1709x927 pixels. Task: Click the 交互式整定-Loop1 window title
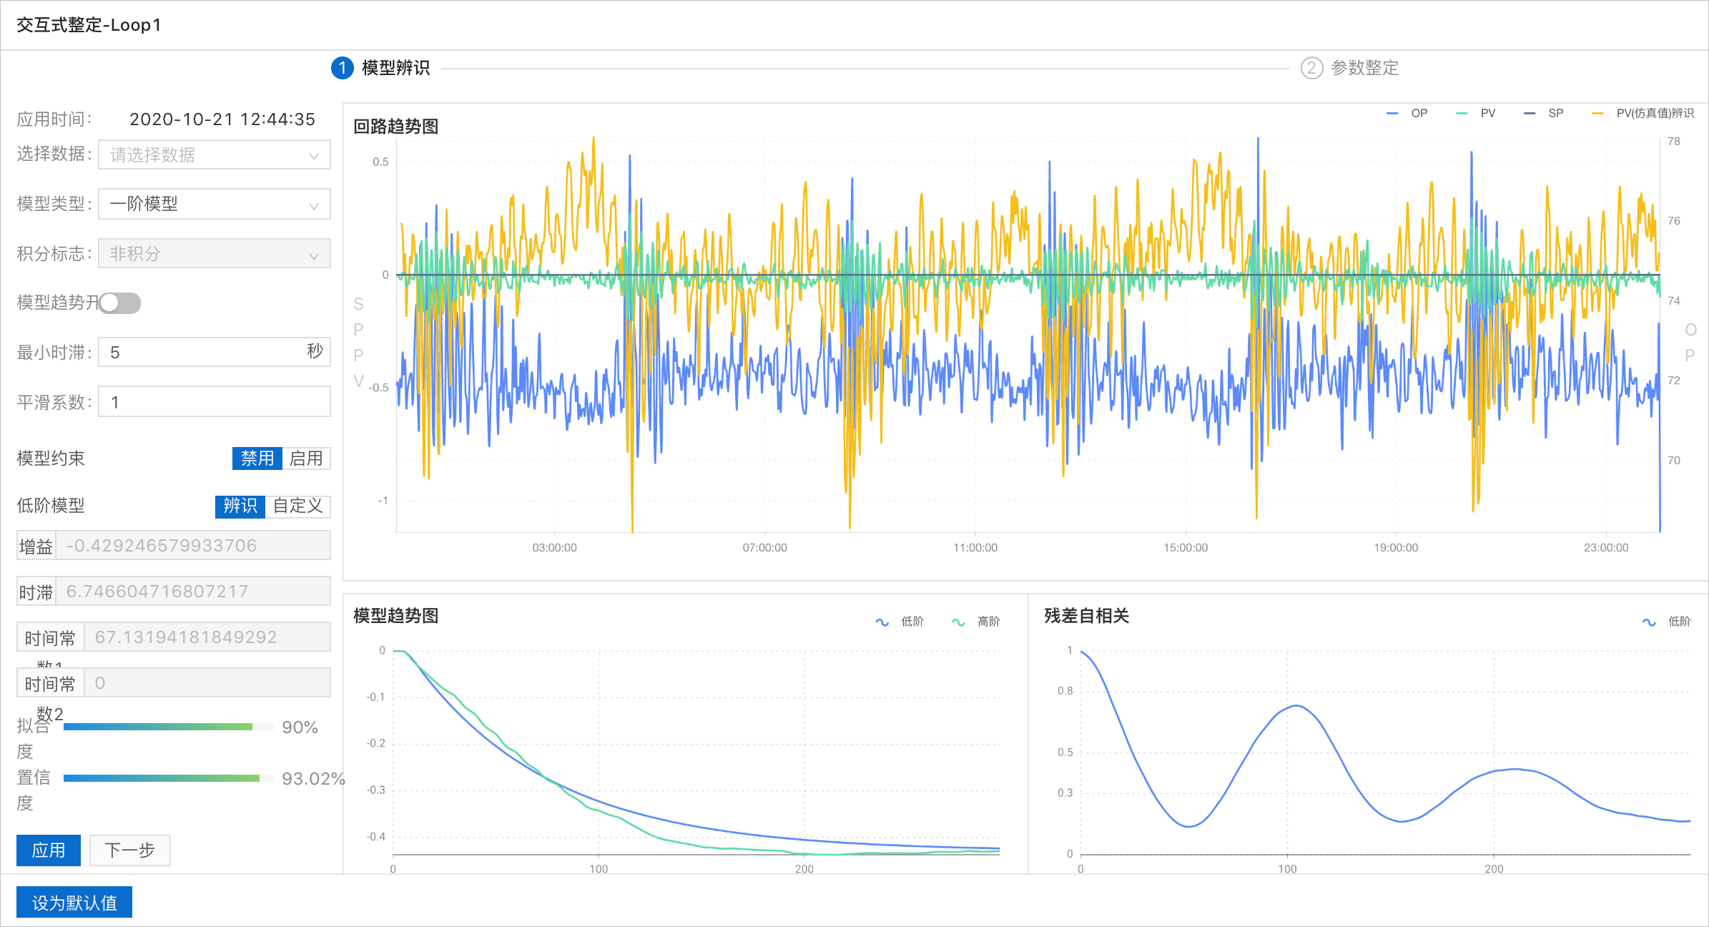click(x=89, y=25)
